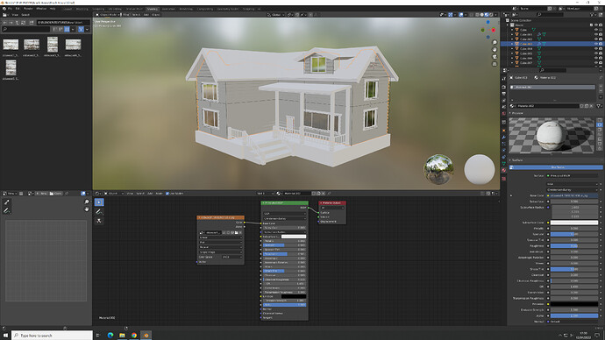Open Global transform orientation dropdown
The height and width of the screenshot is (340, 605).
coord(276,15)
